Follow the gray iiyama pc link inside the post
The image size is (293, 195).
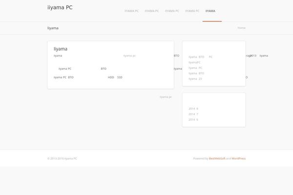[129, 56]
